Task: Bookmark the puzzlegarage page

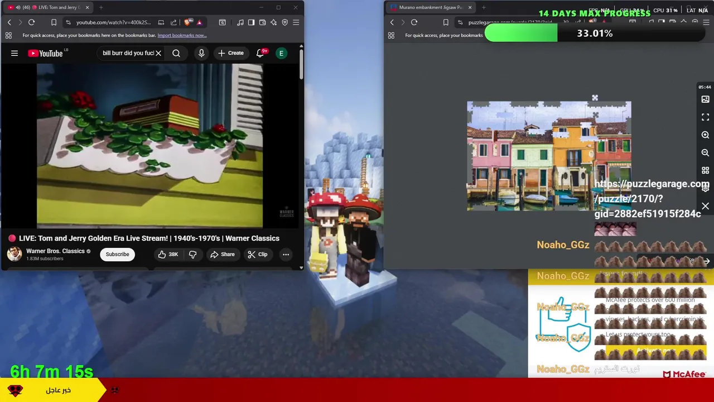Action: [x=445, y=22]
